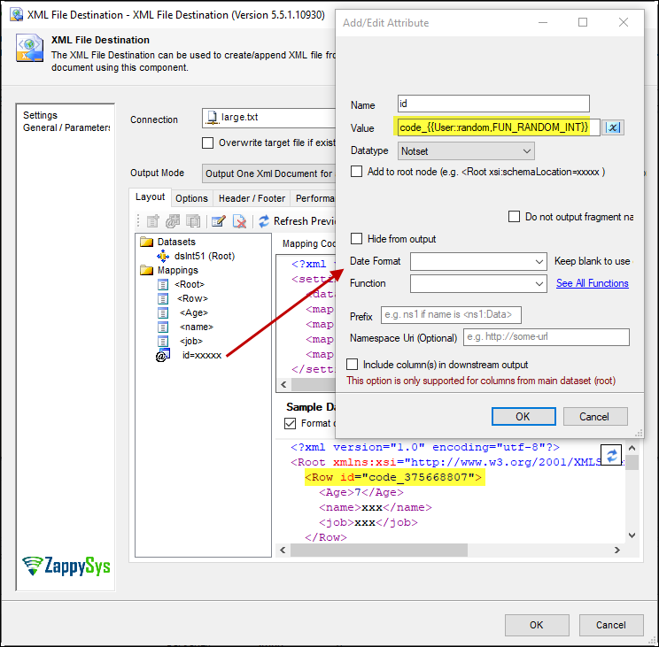Viewport: 659px width, 647px height.
Task: Check Include column(s) in downstream output
Action: click(353, 364)
